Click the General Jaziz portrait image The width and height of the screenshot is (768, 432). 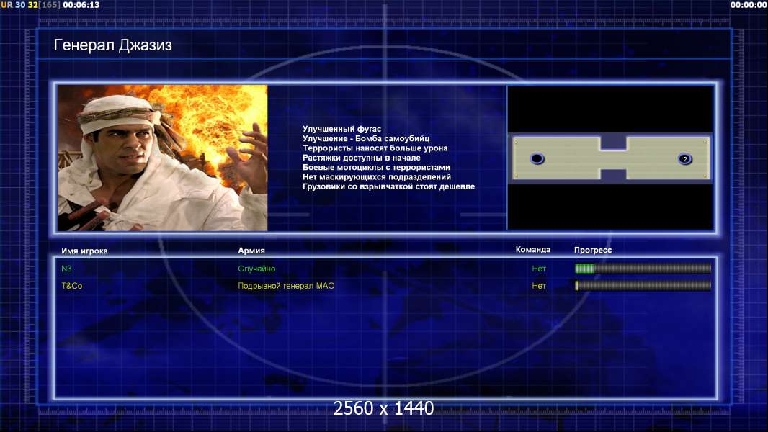(163, 158)
